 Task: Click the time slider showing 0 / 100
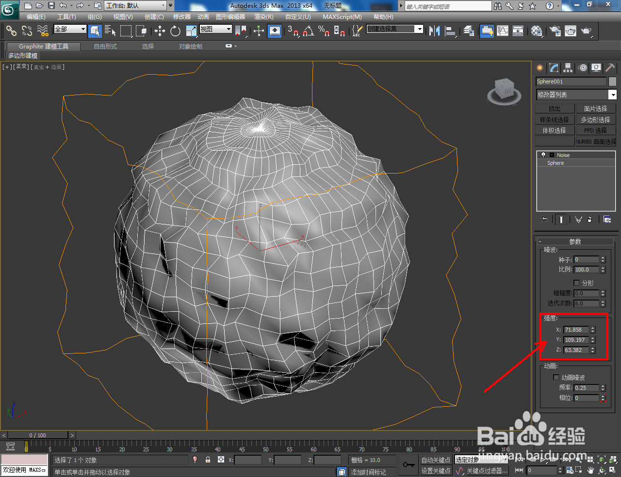pyautogui.click(x=38, y=435)
